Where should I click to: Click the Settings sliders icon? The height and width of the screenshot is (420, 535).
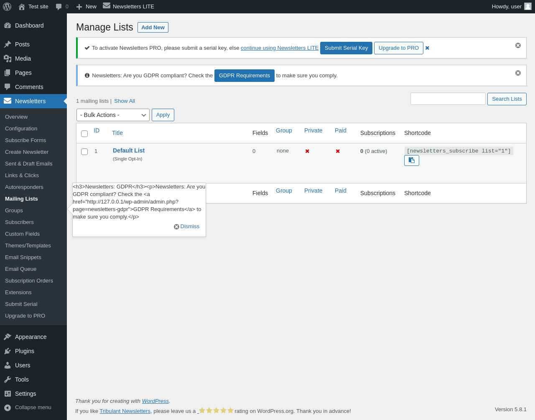8,394
